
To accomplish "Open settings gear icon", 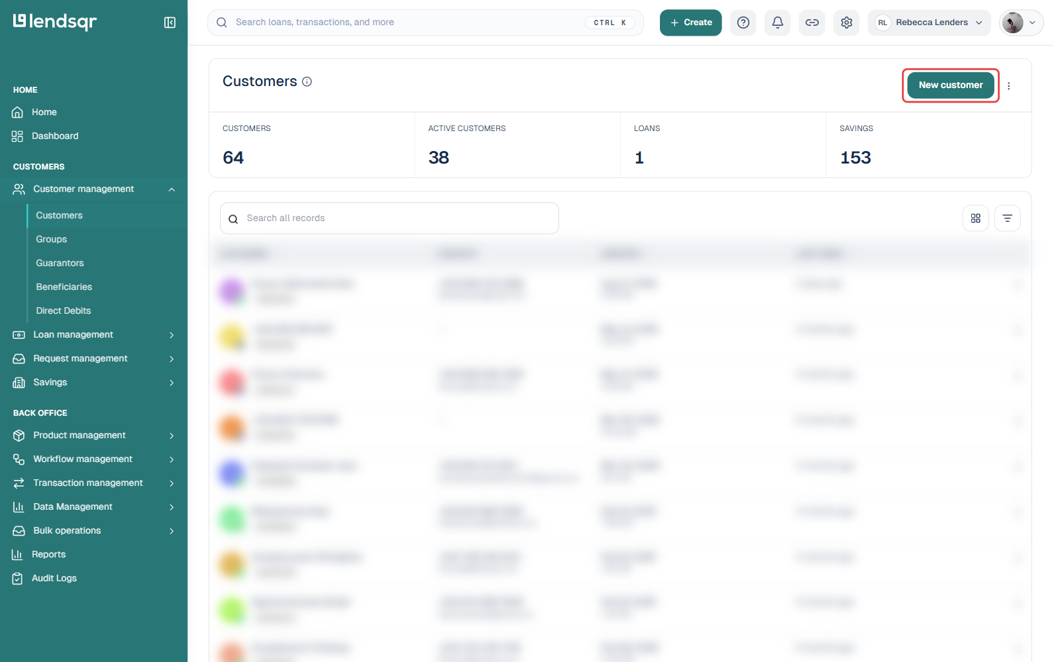I will (847, 23).
